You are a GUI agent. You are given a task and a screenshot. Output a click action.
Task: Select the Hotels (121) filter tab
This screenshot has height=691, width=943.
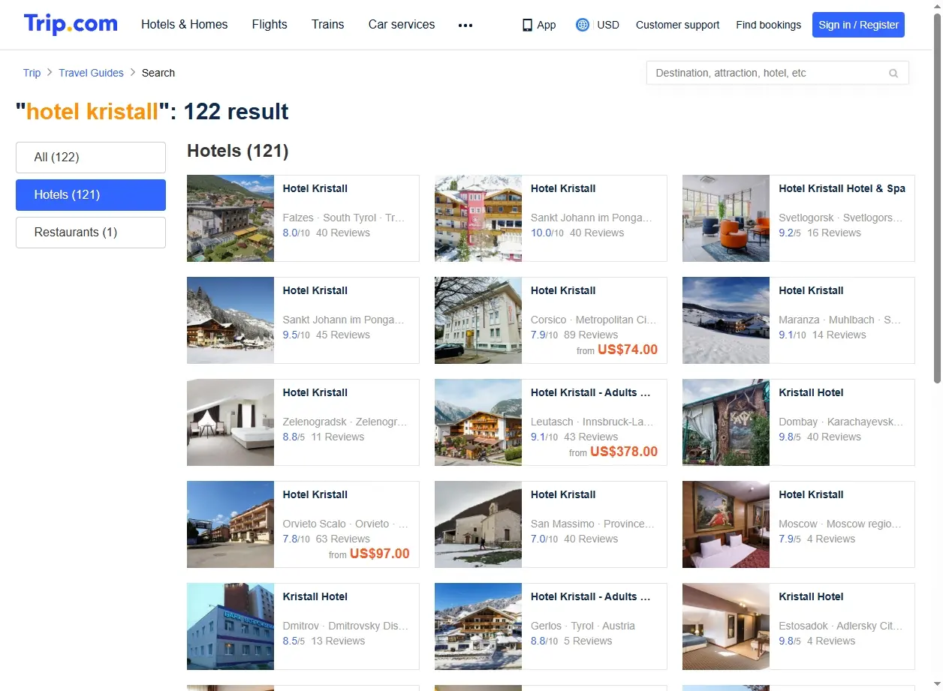91,195
